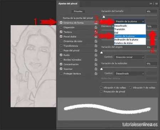Click the lock icon beside Transferencia
This screenshot has height=130, width=160.
point(96,46)
